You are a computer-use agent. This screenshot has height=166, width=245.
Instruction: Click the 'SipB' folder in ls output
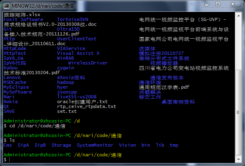pyautogui.click(x=40, y=145)
